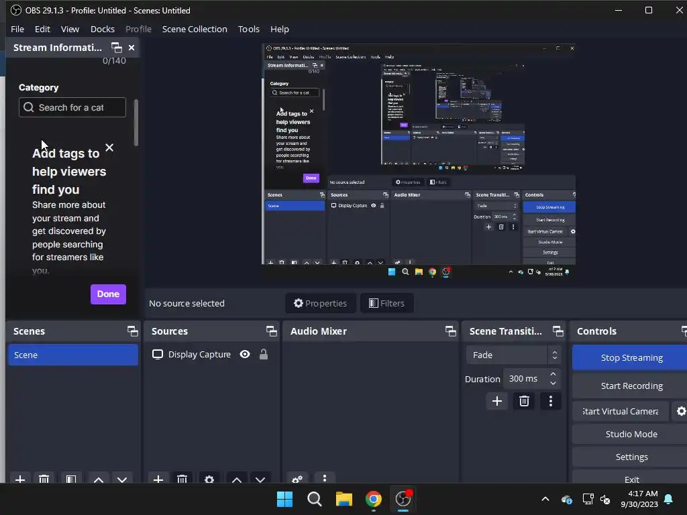Increase transition duration with up arrow
687x515 pixels.
pyautogui.click(x=553, y=374)
